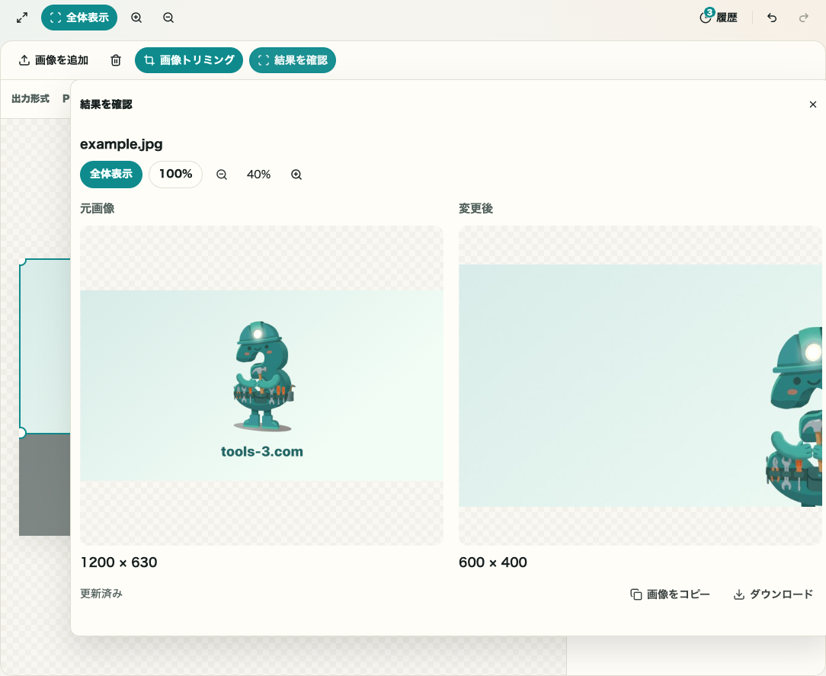The width and height of the screenshot is (826, 676).
Task: Open the 履歴 history panel
Action: [x=719, y=18]
